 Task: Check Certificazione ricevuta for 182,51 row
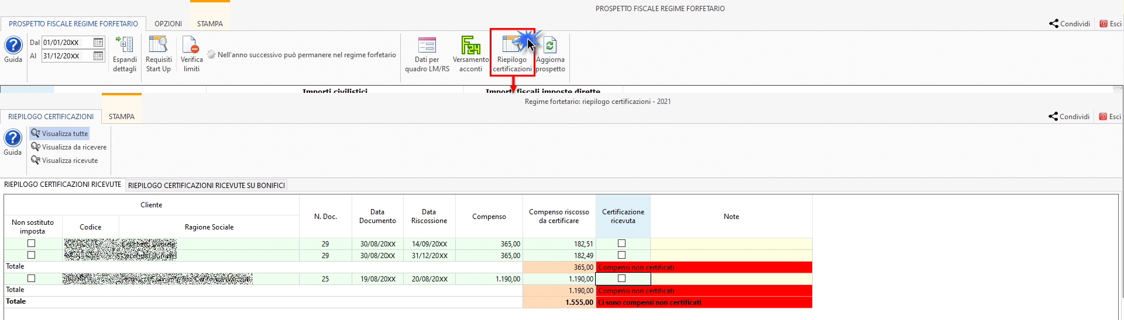pyautogui.click(x=622, y=244)
